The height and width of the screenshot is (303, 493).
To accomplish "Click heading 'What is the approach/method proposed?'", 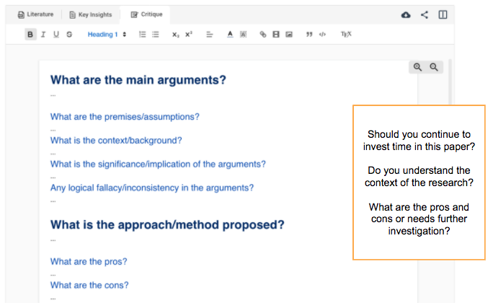I will coord(167,224).
